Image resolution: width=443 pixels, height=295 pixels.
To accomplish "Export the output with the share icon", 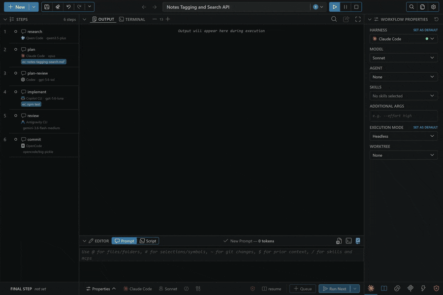I will [x=346, y=19].
